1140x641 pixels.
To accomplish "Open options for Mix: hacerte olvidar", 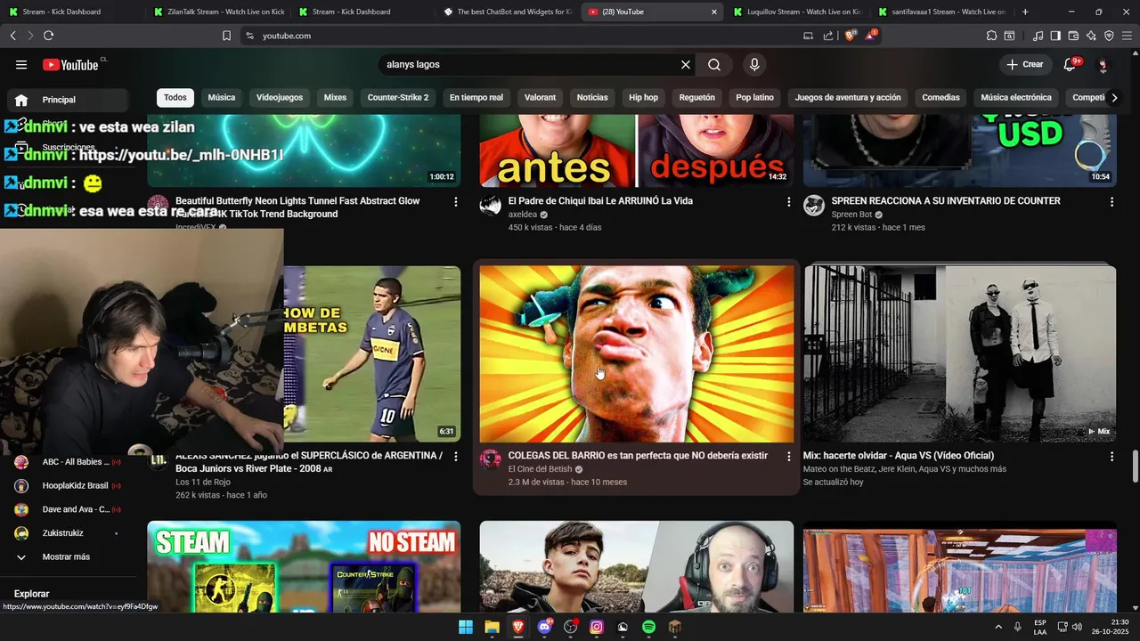I will [x=1111, y=456].
